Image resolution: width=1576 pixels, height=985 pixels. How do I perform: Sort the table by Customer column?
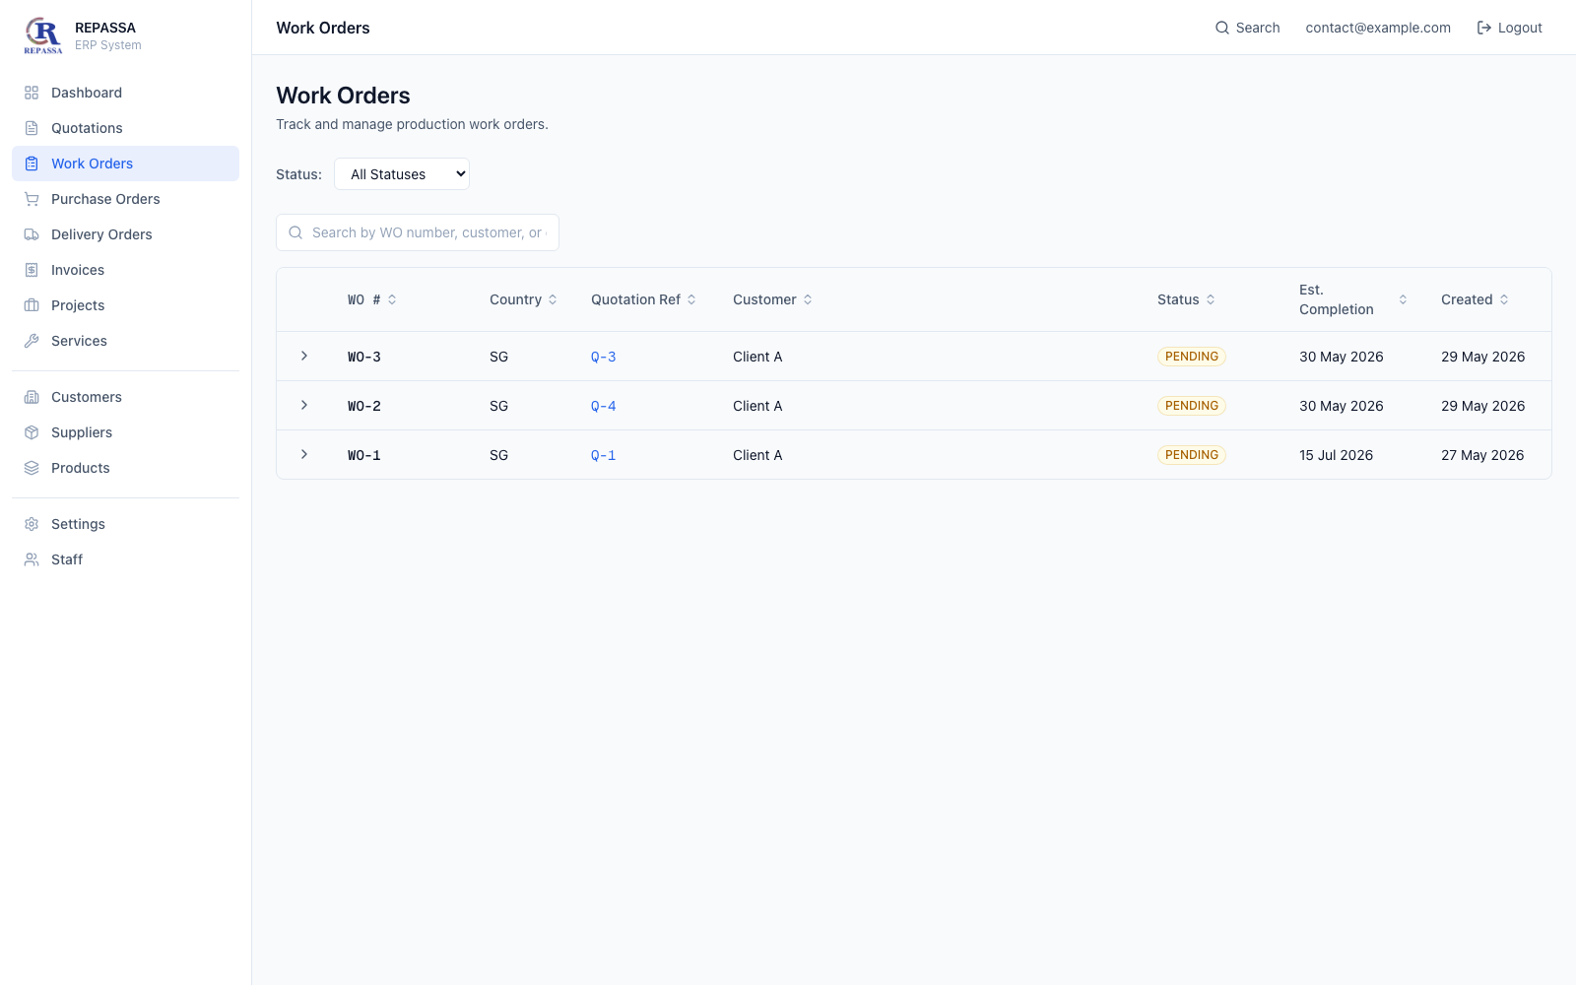[773, 299]
